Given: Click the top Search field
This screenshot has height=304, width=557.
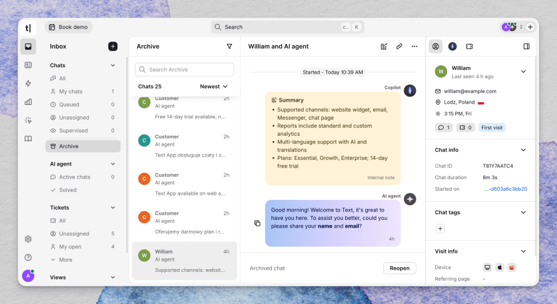Looking at the screenshot, I should point(288,27).
